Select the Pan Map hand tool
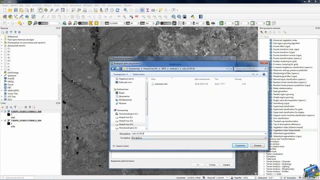320x180 pixels. [x=40, y=10]
